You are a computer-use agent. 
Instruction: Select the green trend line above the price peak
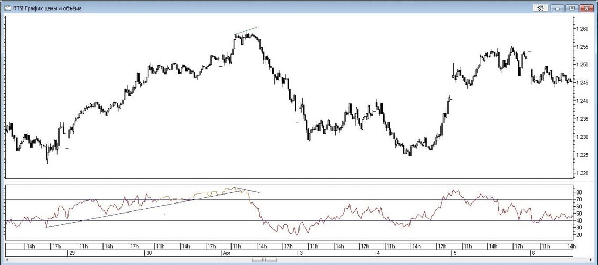[x=246, y=31]
